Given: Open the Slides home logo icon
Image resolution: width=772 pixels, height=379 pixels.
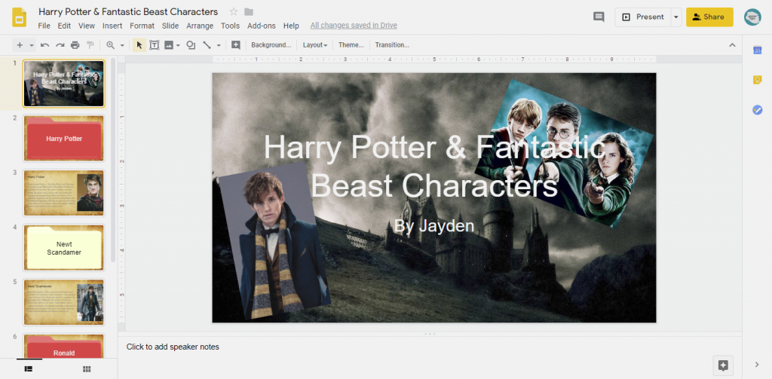Looking at the screenshot, I should click(x=19, y=17).
